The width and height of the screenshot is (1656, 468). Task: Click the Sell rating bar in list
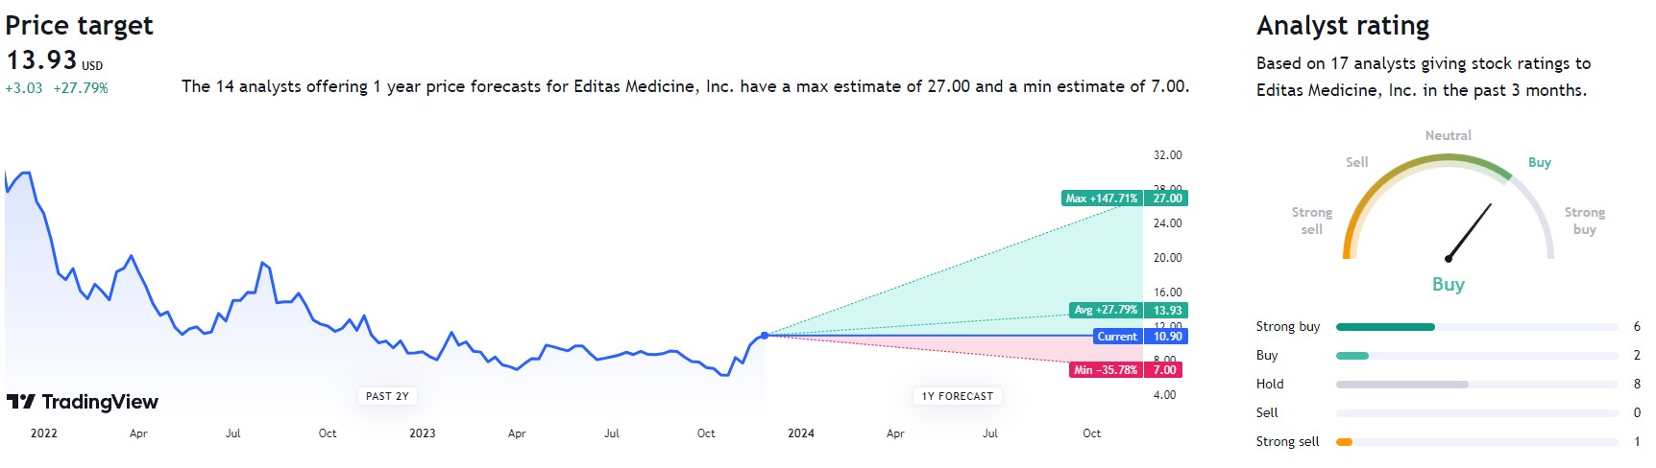1476,413
